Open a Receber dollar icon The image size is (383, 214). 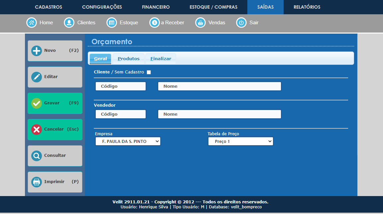(x=154, y=23)
